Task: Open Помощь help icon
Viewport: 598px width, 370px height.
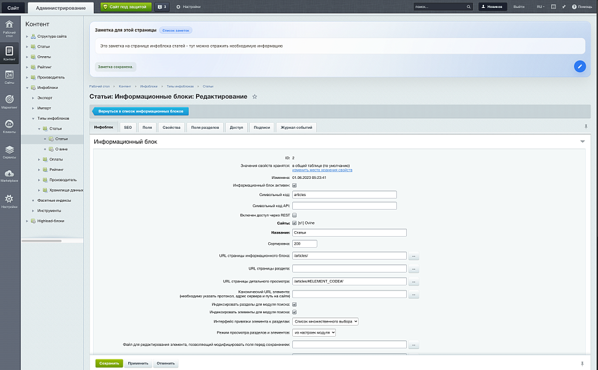Action: click(x=581, y=7)
